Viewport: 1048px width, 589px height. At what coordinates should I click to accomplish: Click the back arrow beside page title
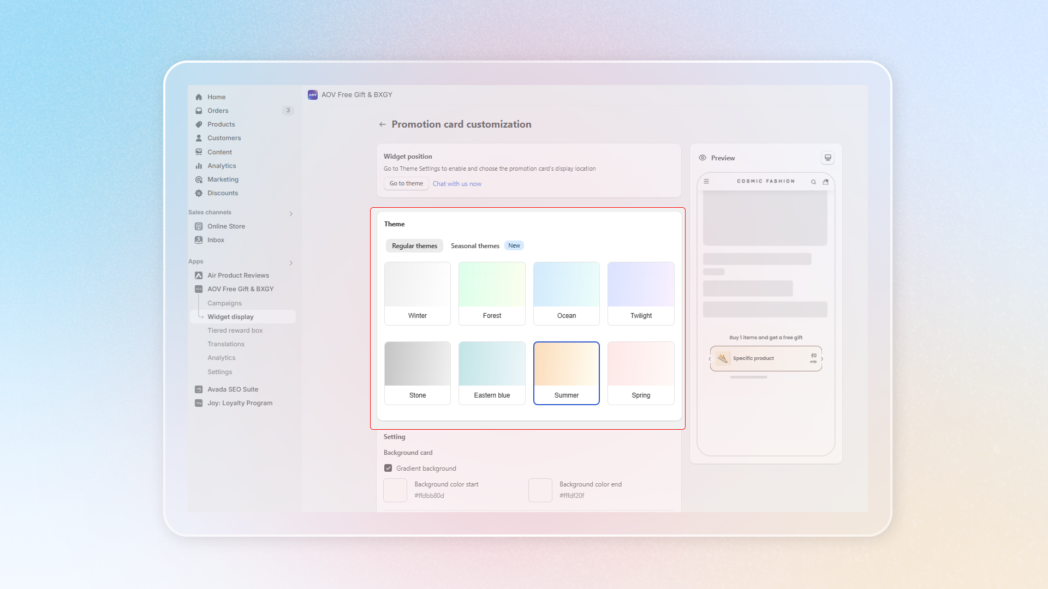pyautogui.click(x=382, y=124)
